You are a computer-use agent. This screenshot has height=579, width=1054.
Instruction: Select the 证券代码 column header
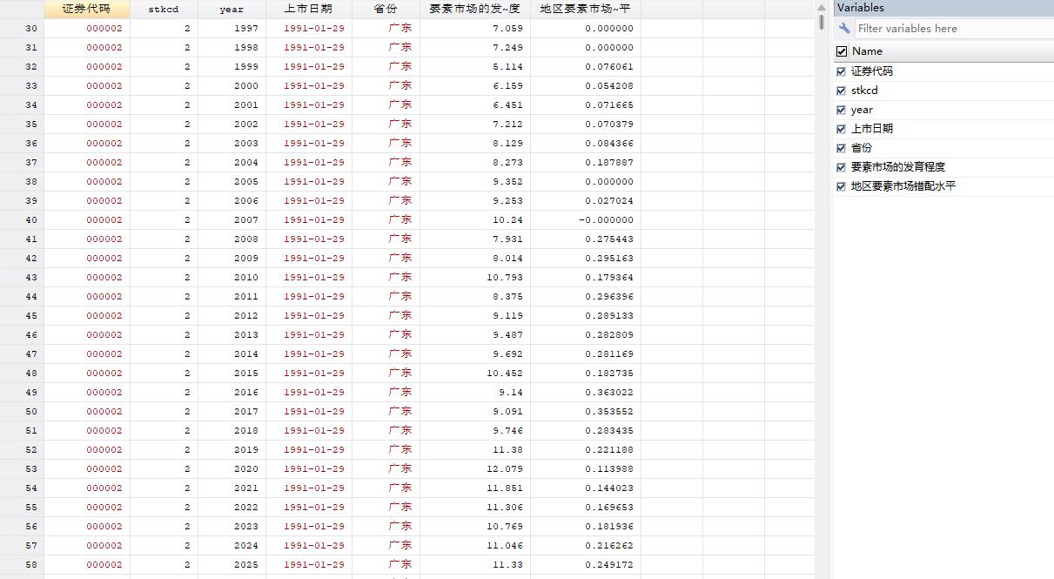click(87, 9)
